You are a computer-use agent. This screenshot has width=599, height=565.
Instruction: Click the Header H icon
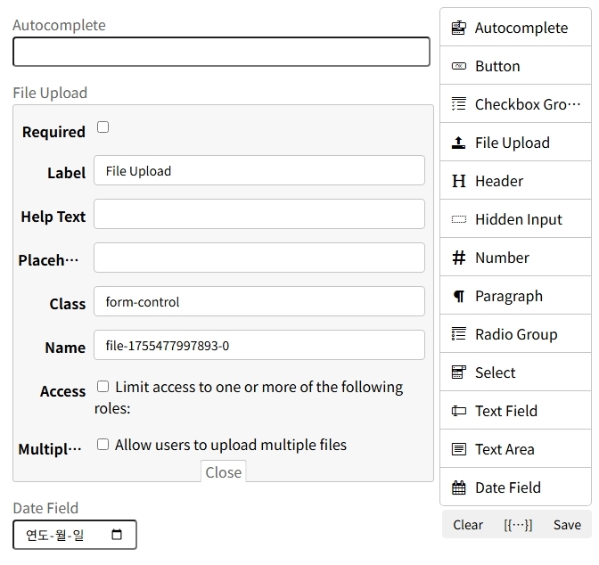[458, 181]
